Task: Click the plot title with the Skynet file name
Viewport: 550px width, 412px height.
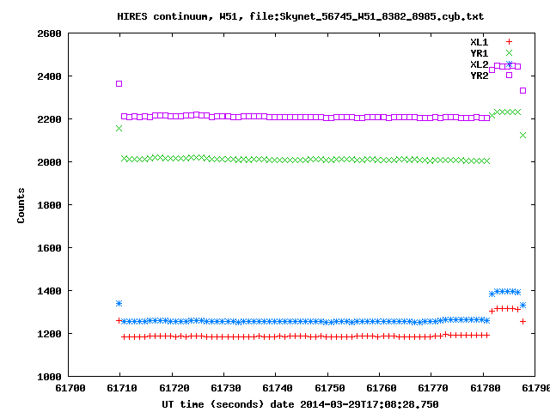Action: coord(300,16)
